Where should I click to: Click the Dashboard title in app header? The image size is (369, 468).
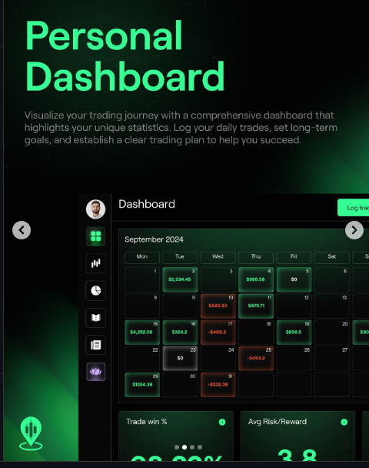[147, 204]
